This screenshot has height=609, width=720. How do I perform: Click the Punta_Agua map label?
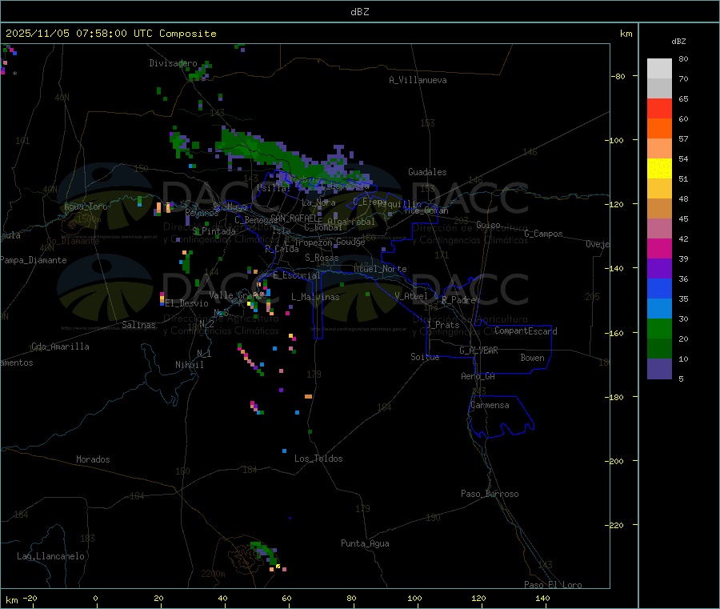[365, 543]
